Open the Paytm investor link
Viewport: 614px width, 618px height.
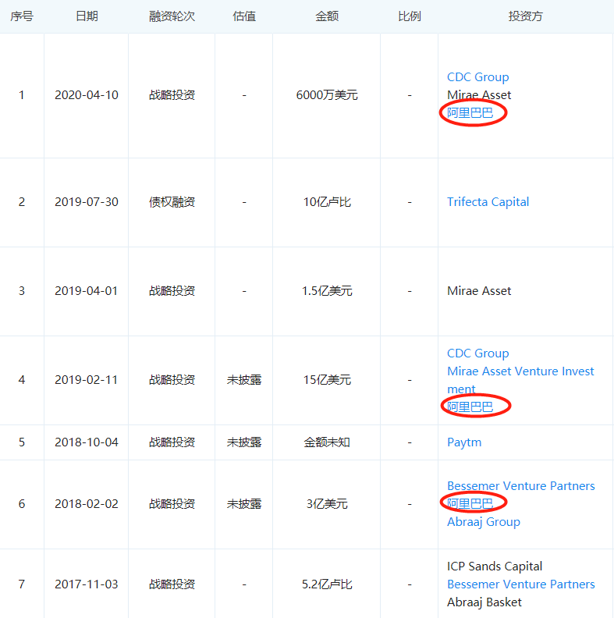pos(464,442)
